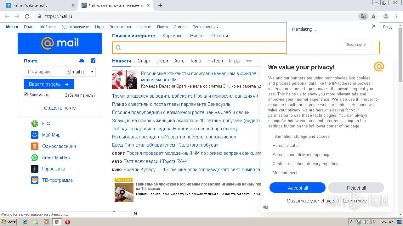Open the Hi-Tech news tab
Viewport: 403px width, 226px height.
(x=215, y=61)
